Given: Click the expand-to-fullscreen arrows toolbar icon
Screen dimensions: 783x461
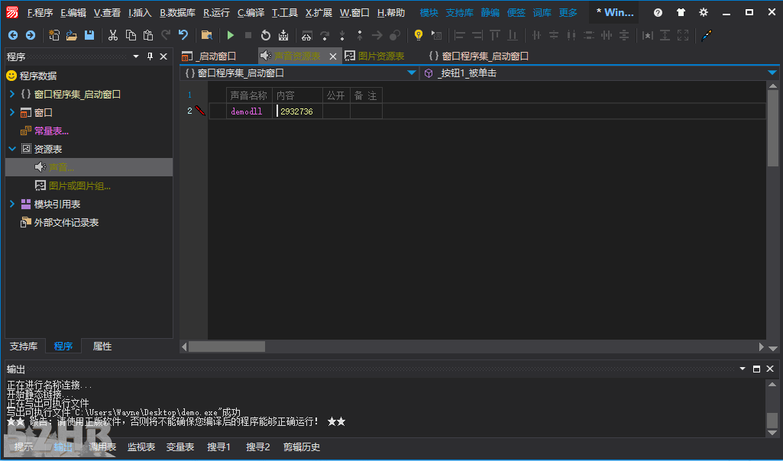Looking at the screenshot, I should tap(683, 35).
